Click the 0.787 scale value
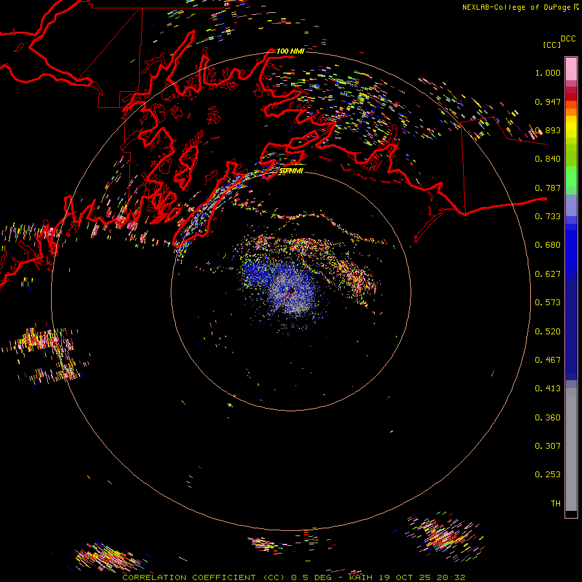The width and height of the screenshot is (582, 582). [548, 188]
